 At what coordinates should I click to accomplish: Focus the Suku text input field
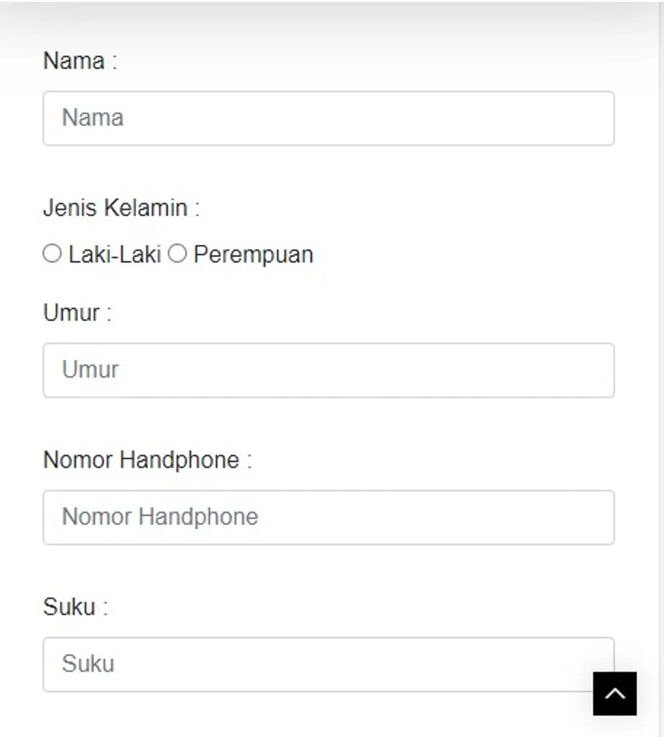pyautogui.click(x=311, y=665)
